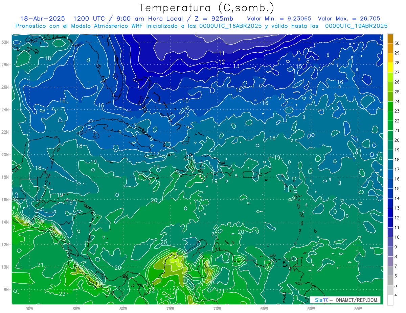
Task: Click the "85W" longitude axis label
Action: tap(76, 309)
